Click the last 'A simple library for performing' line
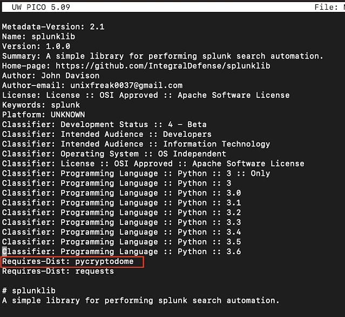 coord(141,300)
